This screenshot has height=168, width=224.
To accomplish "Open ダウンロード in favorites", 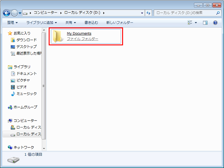I will coord(26,40).
